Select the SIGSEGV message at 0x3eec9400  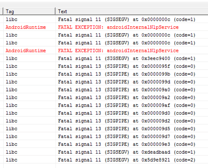click(x=127, y=59)
